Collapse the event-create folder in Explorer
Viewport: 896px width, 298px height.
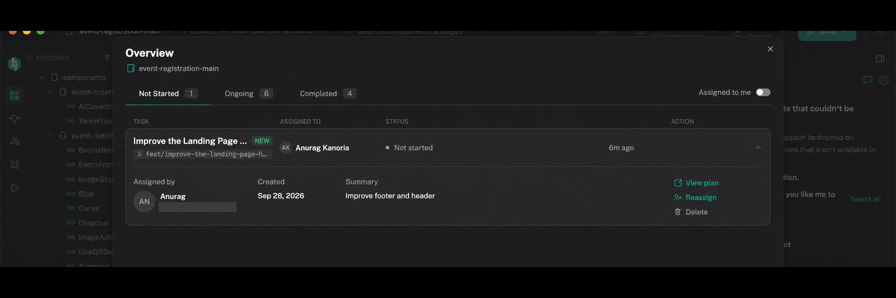point(50,92)
